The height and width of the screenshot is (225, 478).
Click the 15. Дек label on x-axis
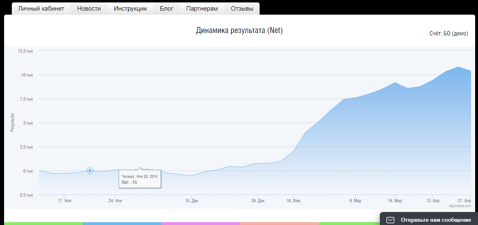click(x=192, y=201)
